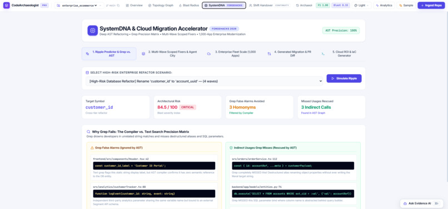Click the customer_id target symbol

pyautogui.click(x=99, y=107)
